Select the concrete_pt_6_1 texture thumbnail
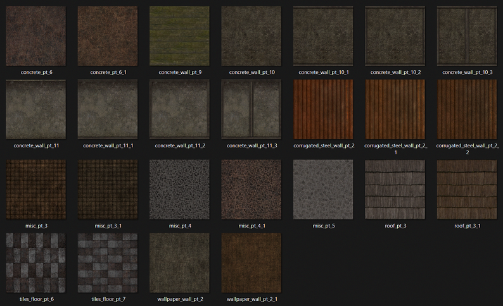This screenshot has height=306, width=503. pyautogui.click(x=108, y=36)
